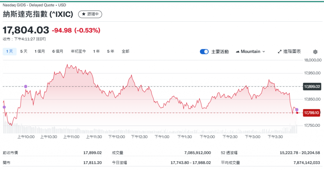Toggle the 主要活動 switch off

pos(204,52)
